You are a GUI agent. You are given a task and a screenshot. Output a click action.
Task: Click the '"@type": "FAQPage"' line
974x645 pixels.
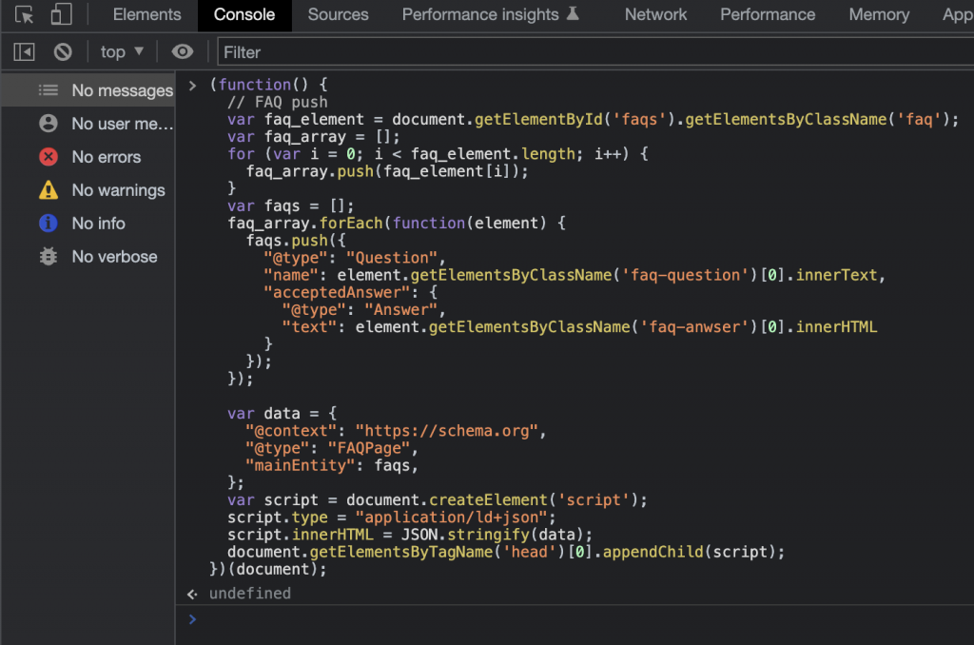pos(332,448)
